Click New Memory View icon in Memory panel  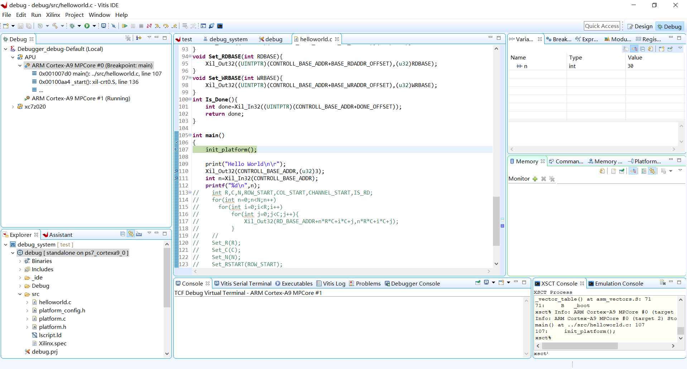click(x=614, y=171)
